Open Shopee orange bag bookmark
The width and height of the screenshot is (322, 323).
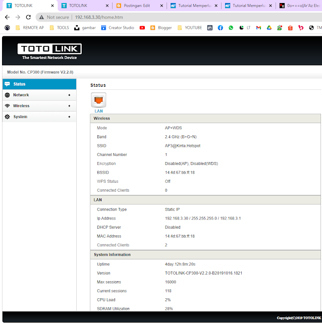click(290, 28)
